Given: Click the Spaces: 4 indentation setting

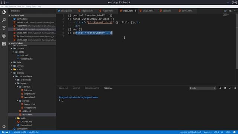Looking at the screenshot, I should point(208,132).
